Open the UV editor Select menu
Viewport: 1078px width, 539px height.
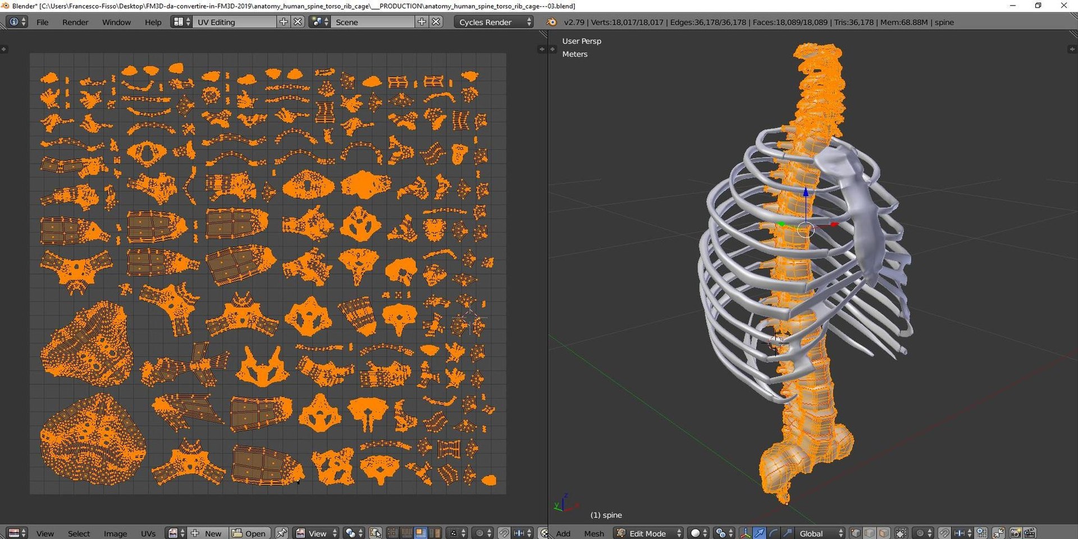click(x=79, y=533)
